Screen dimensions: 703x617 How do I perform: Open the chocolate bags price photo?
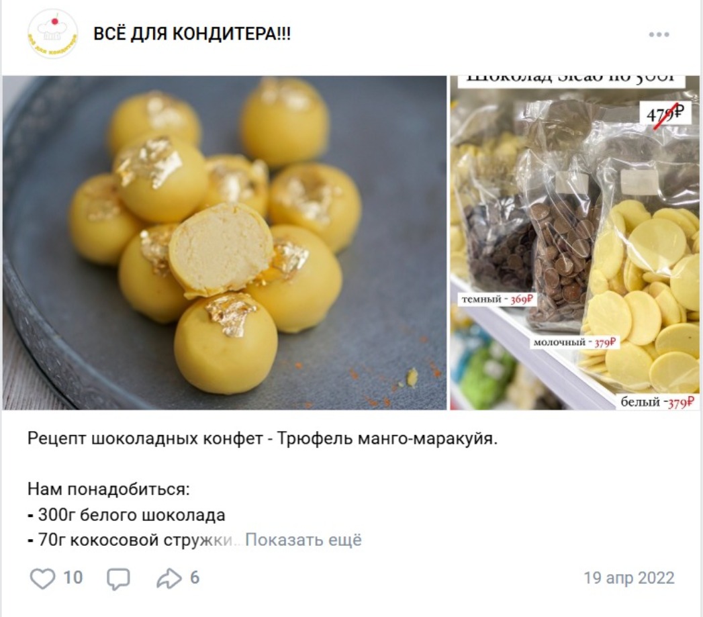[575, 242]
